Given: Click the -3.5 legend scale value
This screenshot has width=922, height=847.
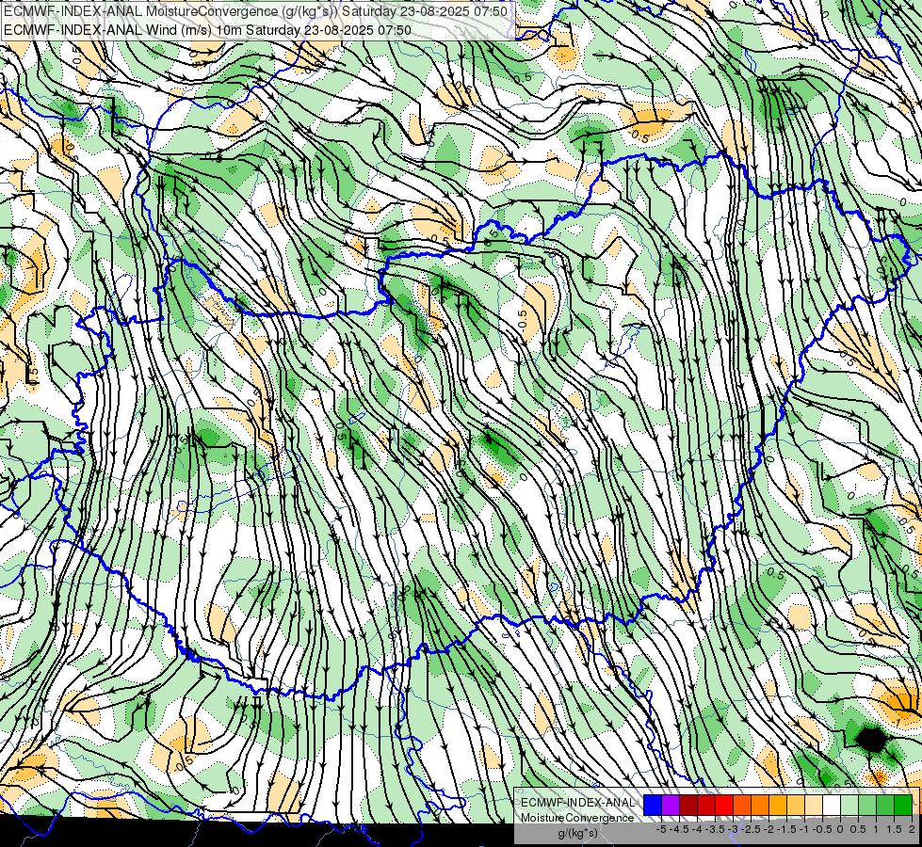Looking at the screenshot, I should 715,829.
